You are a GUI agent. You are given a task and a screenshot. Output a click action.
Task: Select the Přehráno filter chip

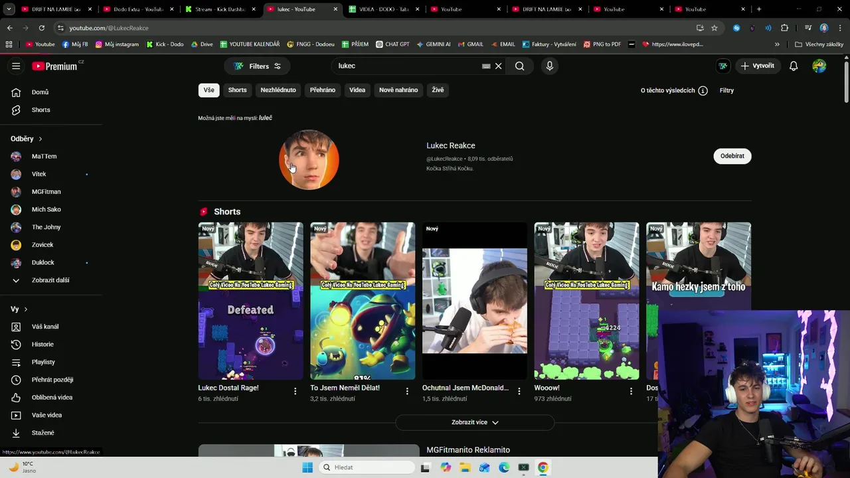(323, 90)
